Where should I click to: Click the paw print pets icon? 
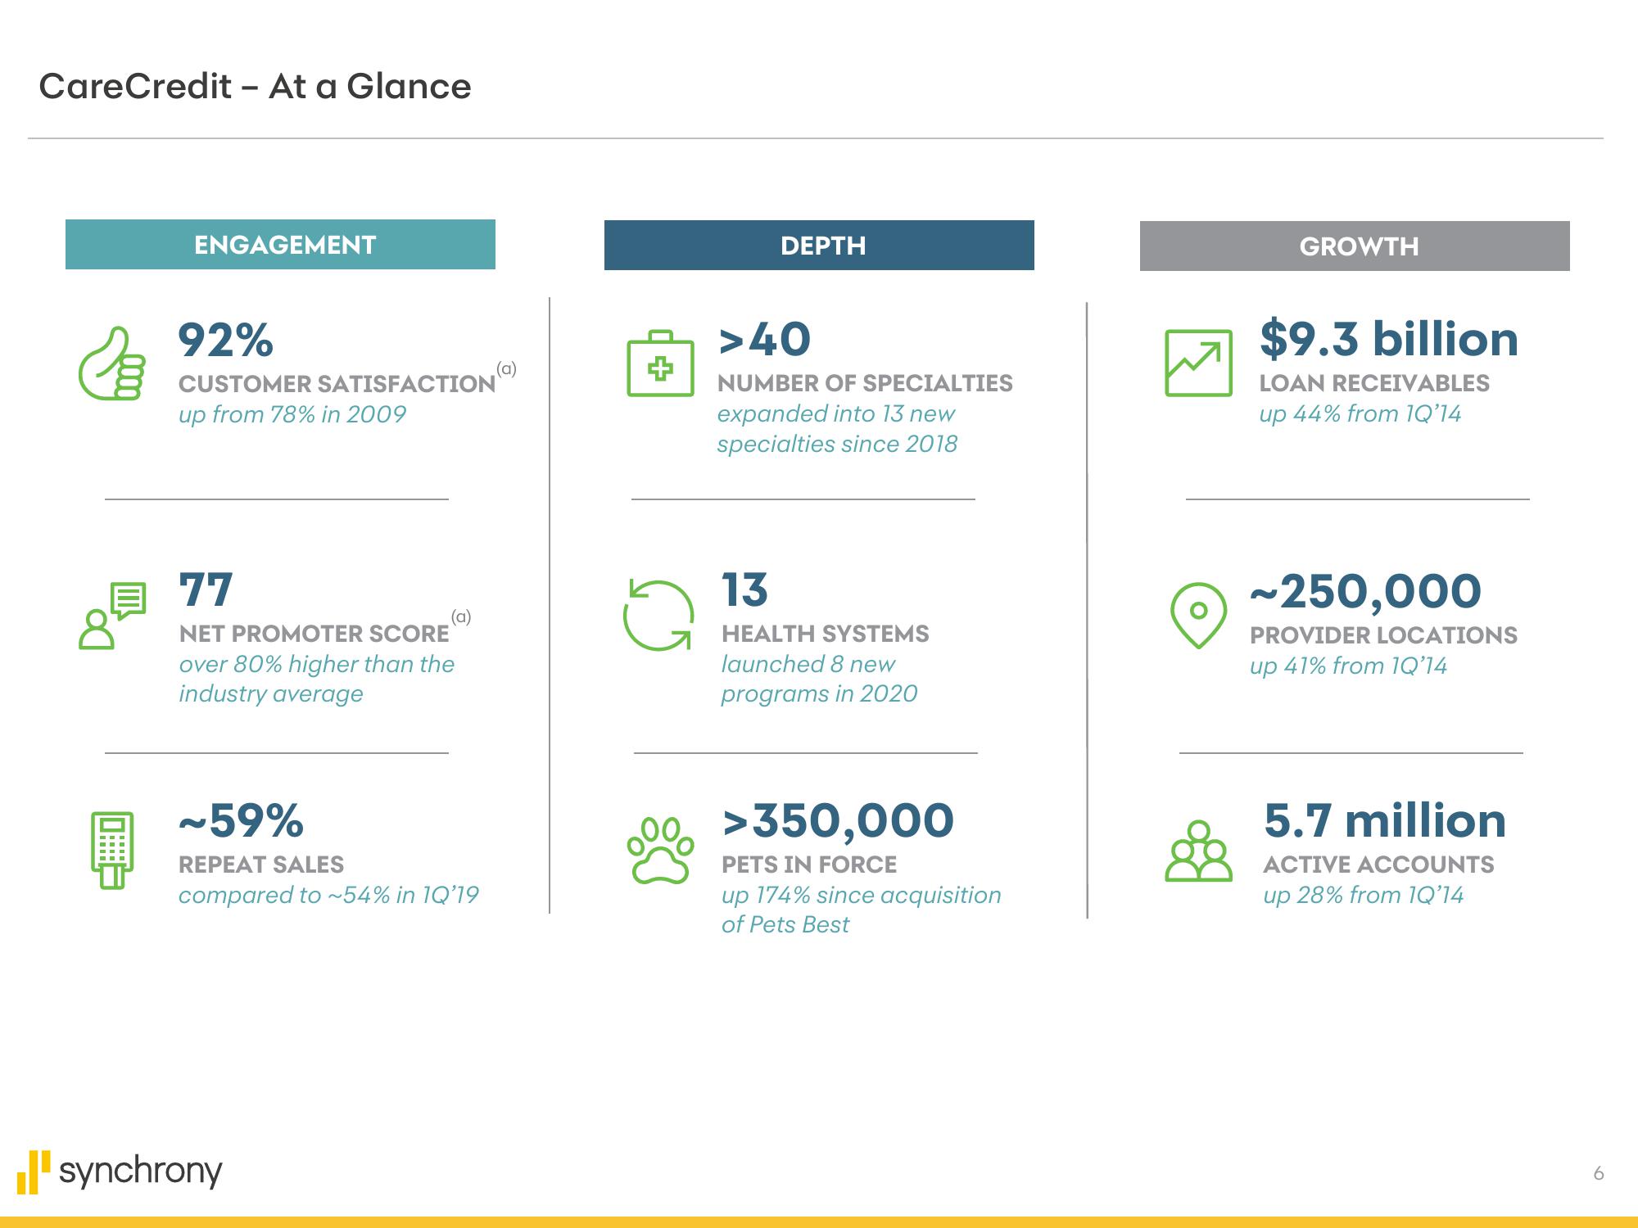pyautogui.click(x=660, y=850)
